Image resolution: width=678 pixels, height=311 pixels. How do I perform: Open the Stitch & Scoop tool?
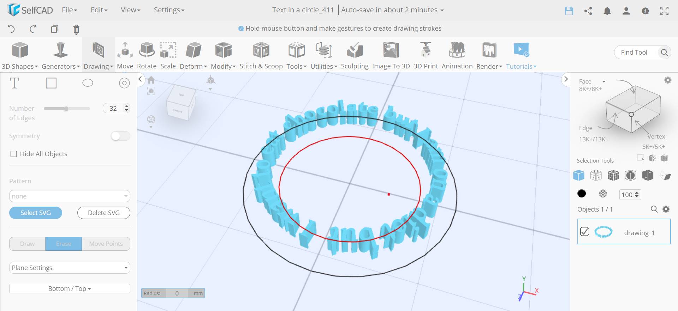click(x=261, y=51)
